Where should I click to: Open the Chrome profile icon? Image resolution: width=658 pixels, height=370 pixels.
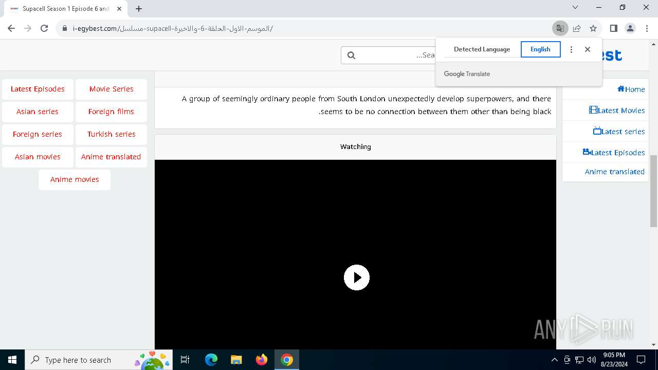630,28
